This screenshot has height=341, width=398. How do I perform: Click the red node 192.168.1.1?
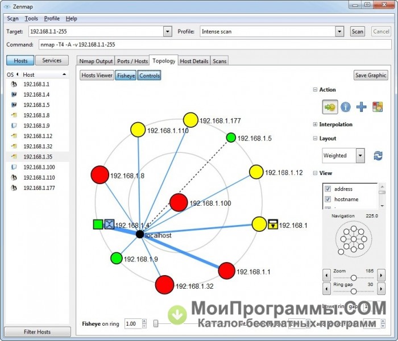coord(226,271)
